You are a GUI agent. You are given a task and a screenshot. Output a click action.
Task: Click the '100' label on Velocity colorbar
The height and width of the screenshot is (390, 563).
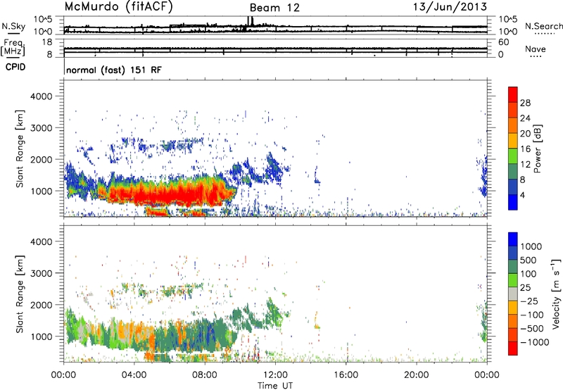pyautogui.click(x=529, y=274)
